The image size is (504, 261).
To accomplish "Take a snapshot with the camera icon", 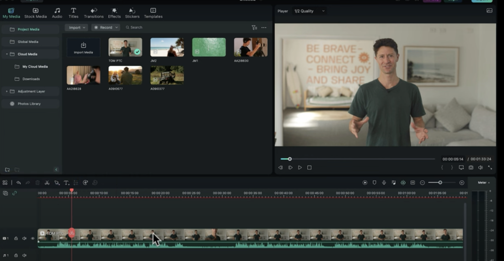I will (x=471, y=168).
